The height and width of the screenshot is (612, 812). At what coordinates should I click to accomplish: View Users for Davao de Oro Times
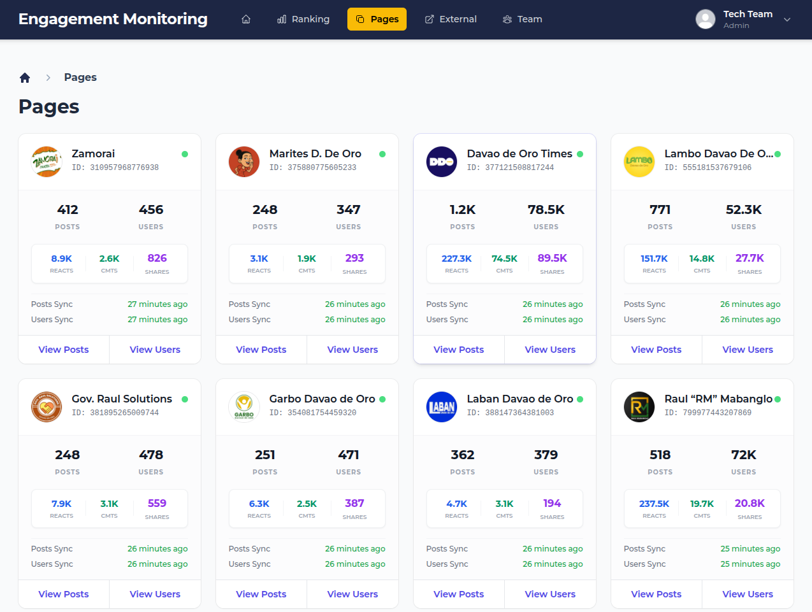pyautogui.click(x=550, y=350)
